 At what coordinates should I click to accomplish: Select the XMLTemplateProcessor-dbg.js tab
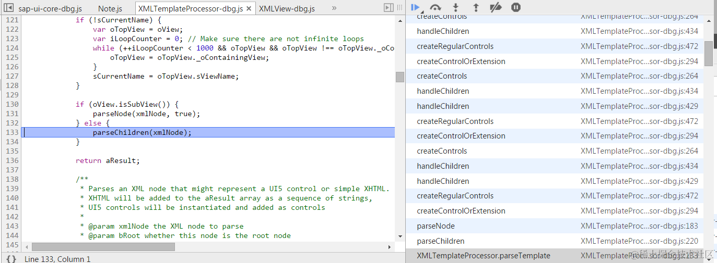point(190,9)
